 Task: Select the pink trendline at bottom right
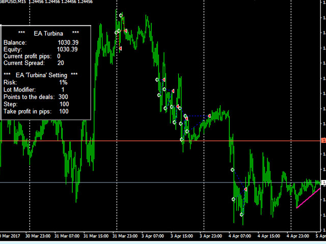pos(309,198)
